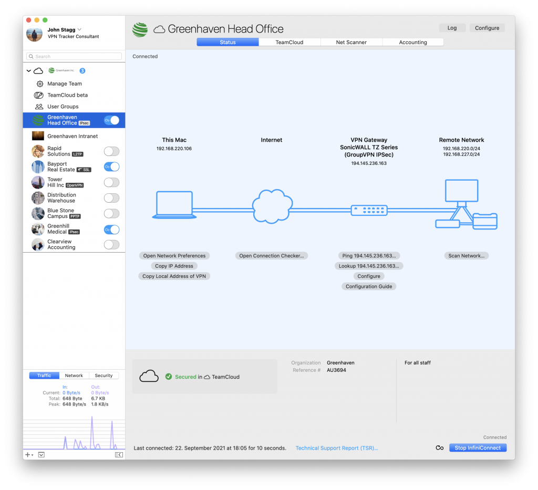Viewport: 538px width, 490px height.
Task: Click the cloud icon beside Greenhaven Head Office title
Action: coord(159,29)
